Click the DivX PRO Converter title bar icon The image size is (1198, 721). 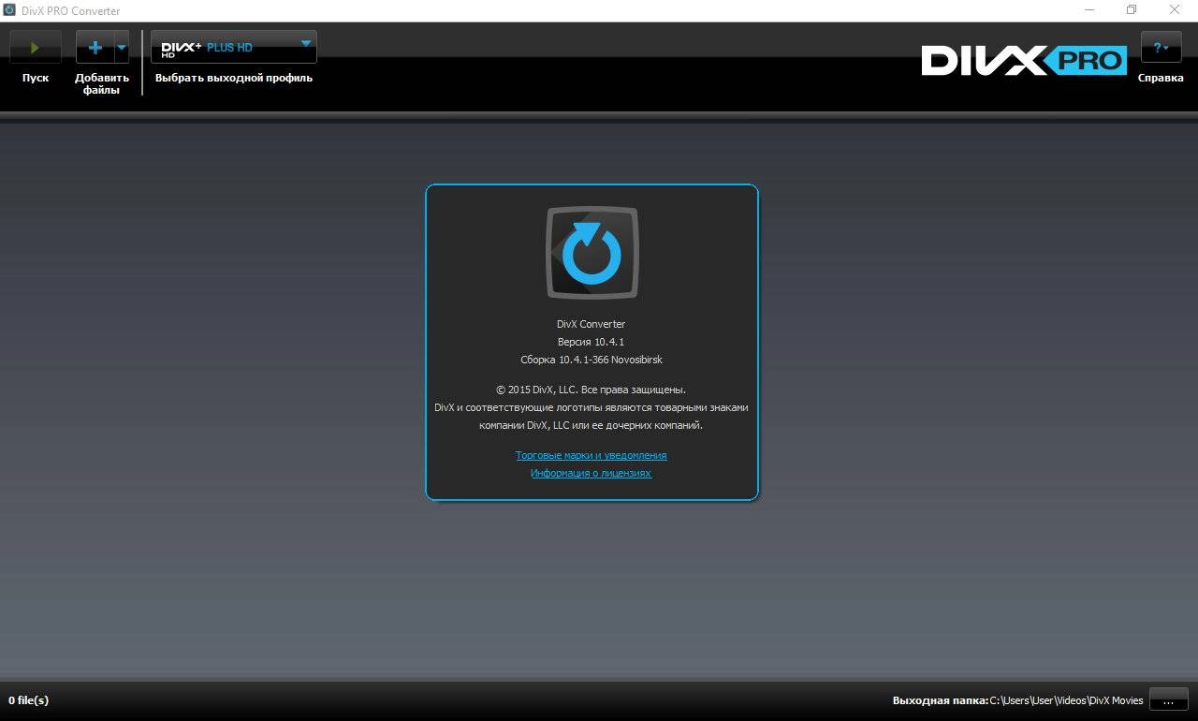tap(9, 10)
